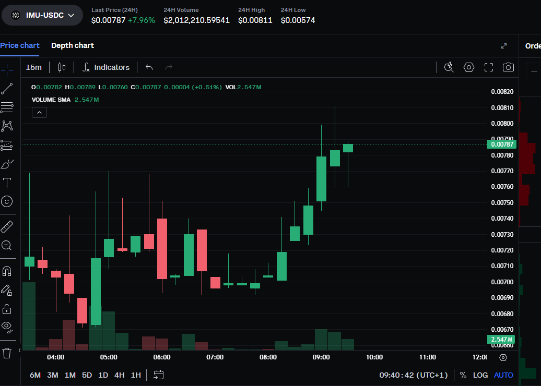Expand the chart panel diagonal arrows
541x386 pixels.
pyautogui.click(x=504, y=46)
